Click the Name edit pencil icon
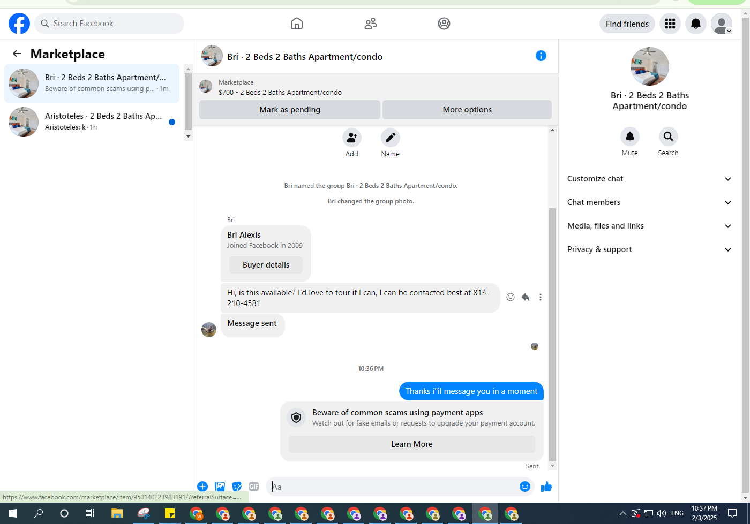This screenshot has height=524, width=750. (391, 138)
